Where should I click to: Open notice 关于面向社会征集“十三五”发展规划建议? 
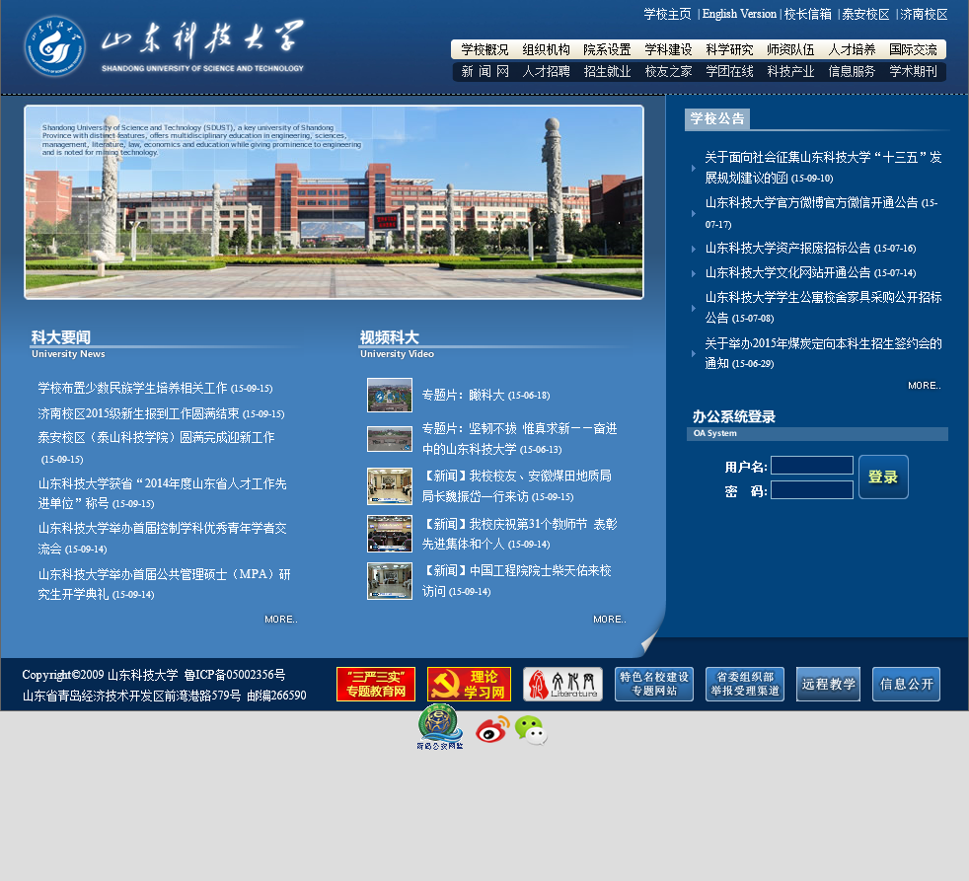pyautogui.click(x=823, y=168)
